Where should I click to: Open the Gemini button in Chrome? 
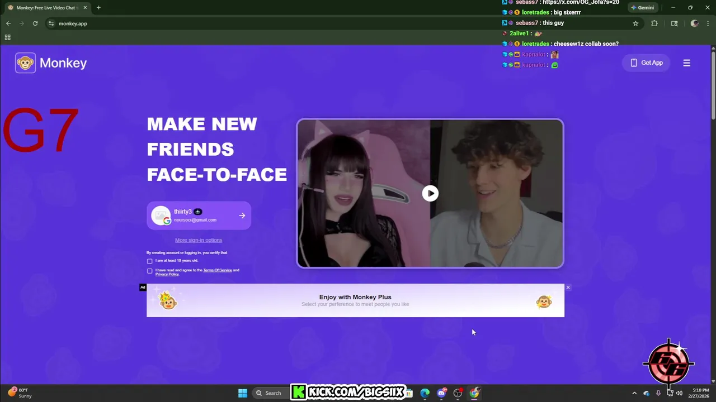coord(642,8)
